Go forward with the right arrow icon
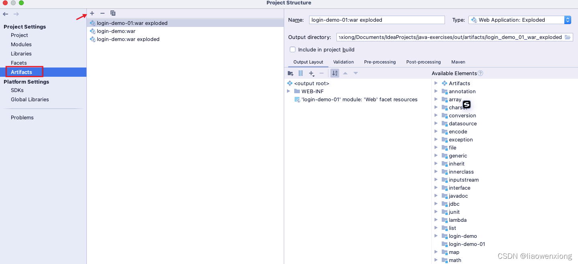The width and height of the screenshot is (578, 264). click(x=16, y=14)
